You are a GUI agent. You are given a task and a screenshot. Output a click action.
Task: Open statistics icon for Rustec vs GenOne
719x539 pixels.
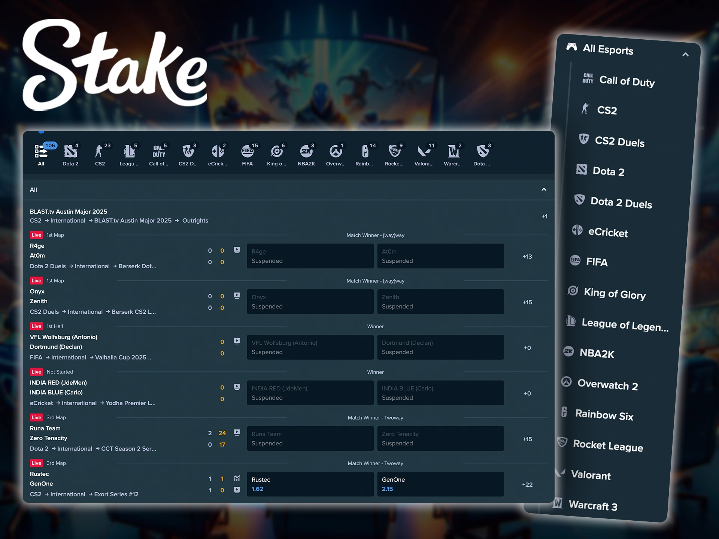coord(237,478)
